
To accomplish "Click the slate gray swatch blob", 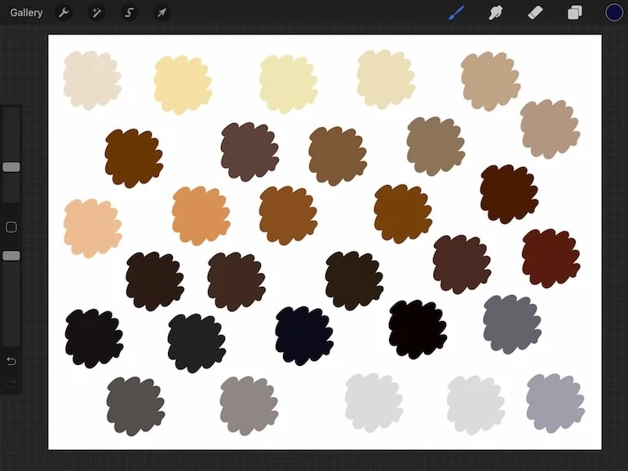I will [512, 324].
